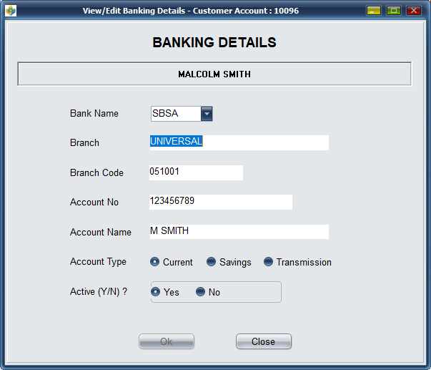Screen dimensions: 431x370
Task: Mark the account inactive with No
Action: (200, 292)
